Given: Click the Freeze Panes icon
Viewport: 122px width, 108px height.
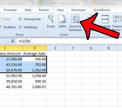Looking at the screenshot, I should pos(117,19).
